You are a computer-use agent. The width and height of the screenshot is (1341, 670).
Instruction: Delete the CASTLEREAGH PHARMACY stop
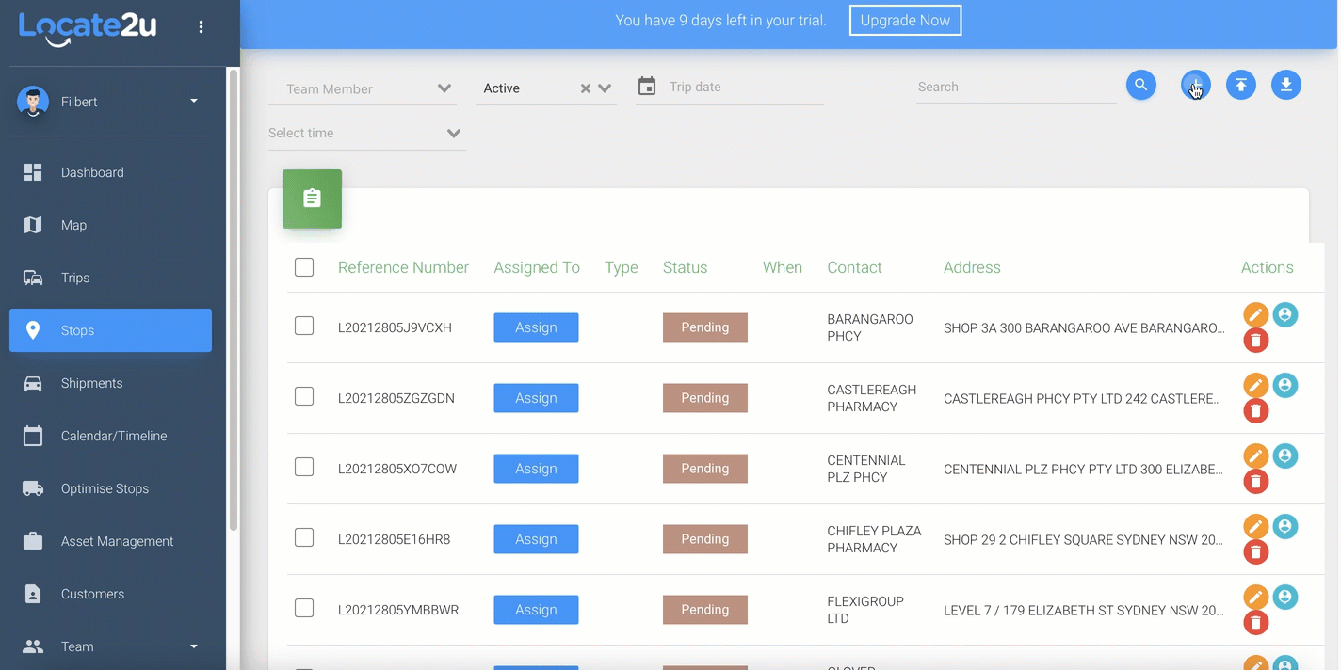coord(1255,411)
